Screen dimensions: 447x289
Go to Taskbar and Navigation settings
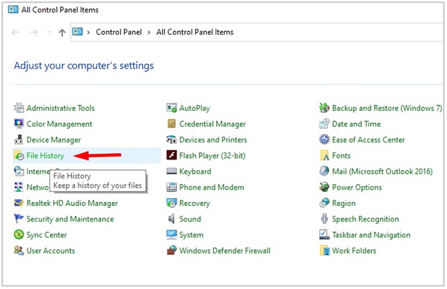pyautogui.click(x=371, y=235)
